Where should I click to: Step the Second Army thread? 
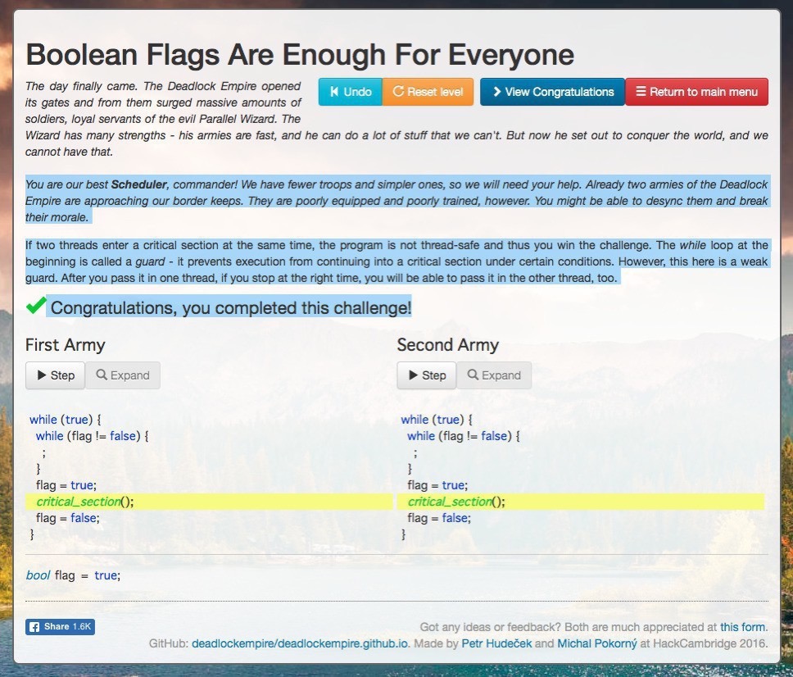coord(427,375)
